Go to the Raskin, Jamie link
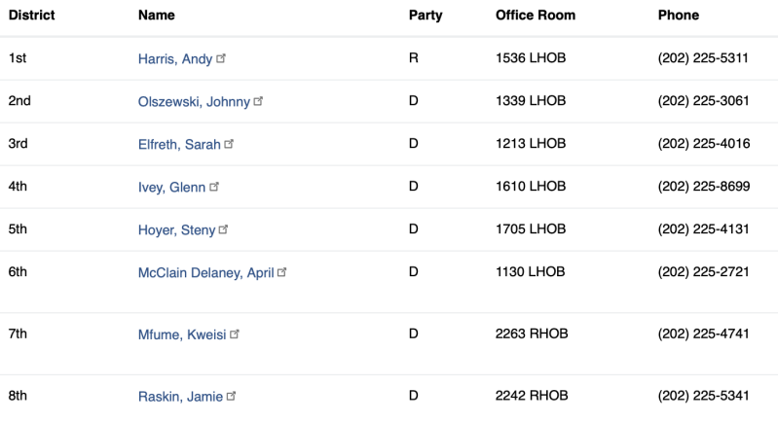Image resolution: width=778 pixels, height=422 pixels. 180,397
